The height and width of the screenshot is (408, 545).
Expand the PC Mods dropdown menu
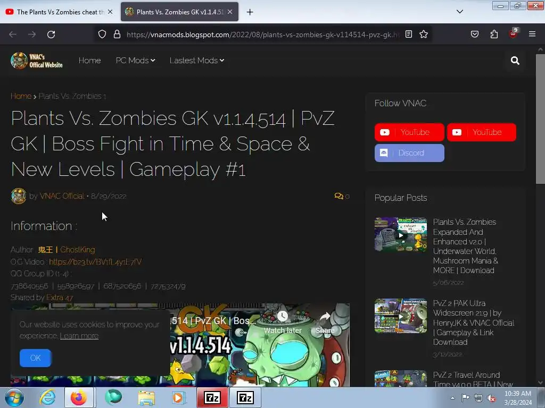click(x=135, y=61)
